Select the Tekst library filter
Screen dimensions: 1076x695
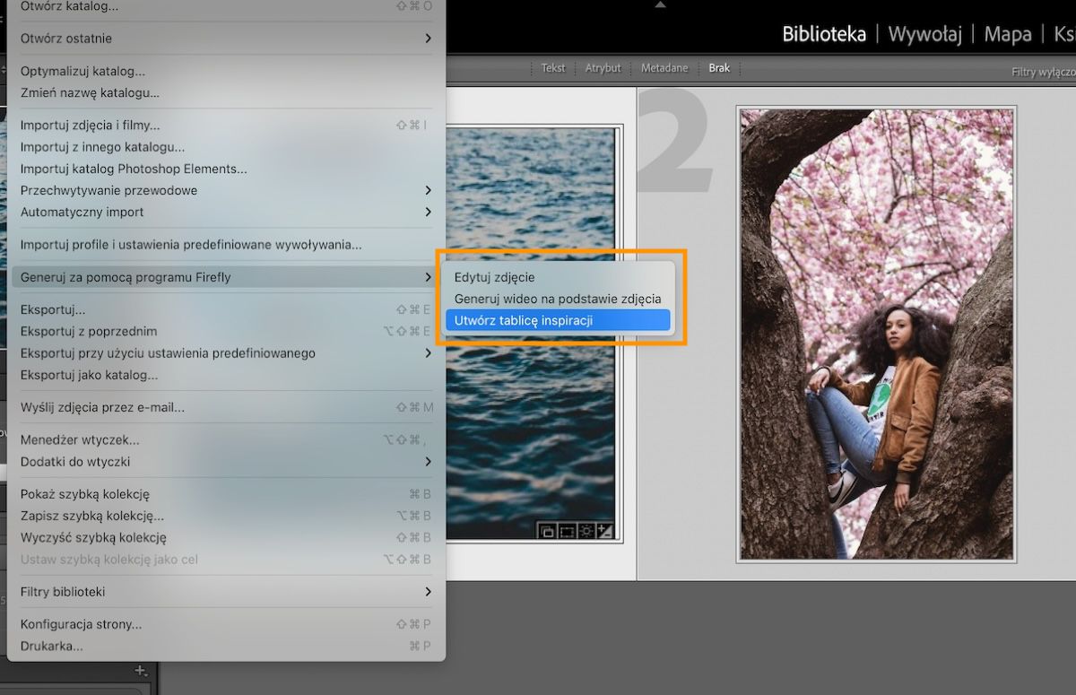pos(553,68)
